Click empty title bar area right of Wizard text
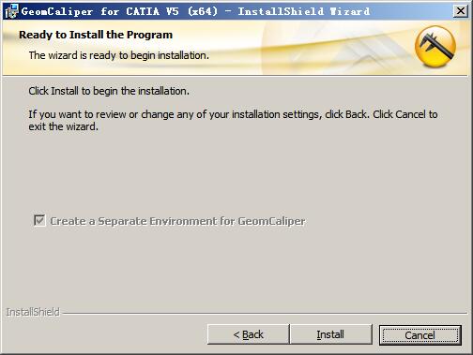Screen dimensions: 473x355 click(x=411, y=11)
